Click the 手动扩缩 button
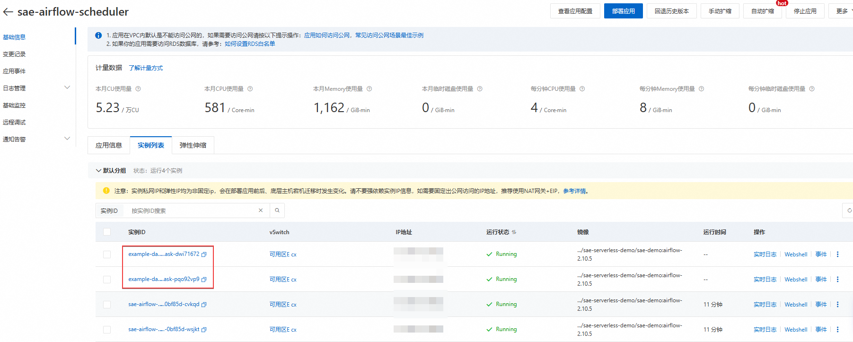 point(720,11)
